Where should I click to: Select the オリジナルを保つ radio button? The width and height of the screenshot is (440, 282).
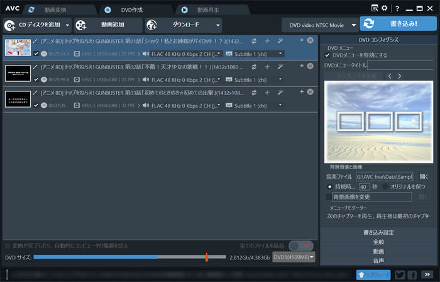(x=385, y=186)
